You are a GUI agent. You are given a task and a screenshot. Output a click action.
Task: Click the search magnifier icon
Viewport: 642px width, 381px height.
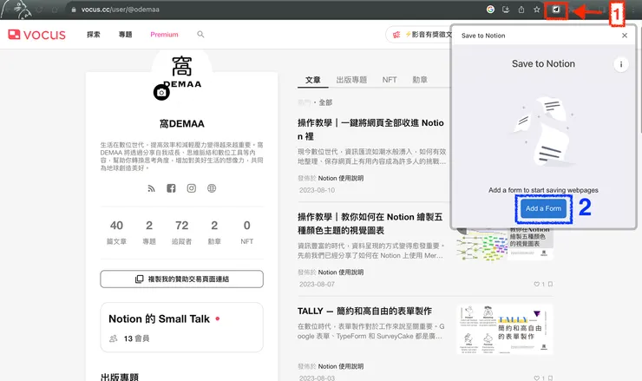click(200, 35)
